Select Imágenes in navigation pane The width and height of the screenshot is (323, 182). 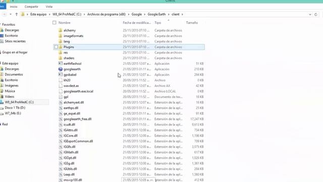click(12, 85)
